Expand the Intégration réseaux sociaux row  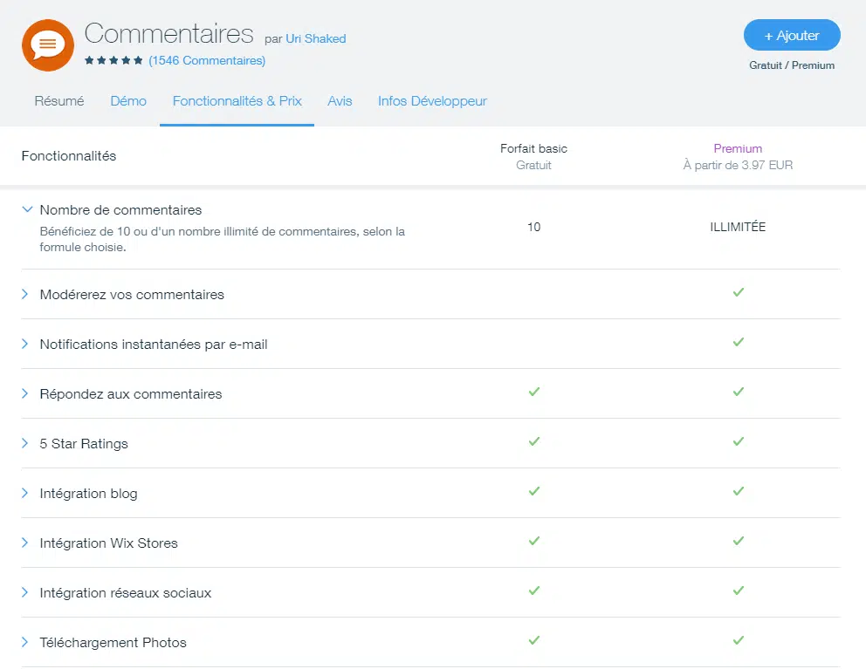pyautogui.click(x=26, y=593)
